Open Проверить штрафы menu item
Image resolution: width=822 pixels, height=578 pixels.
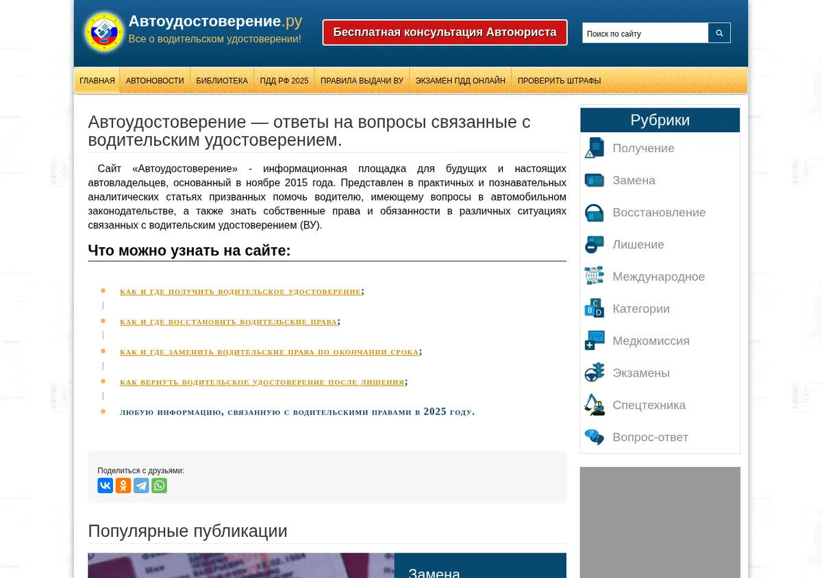(559, 81)
